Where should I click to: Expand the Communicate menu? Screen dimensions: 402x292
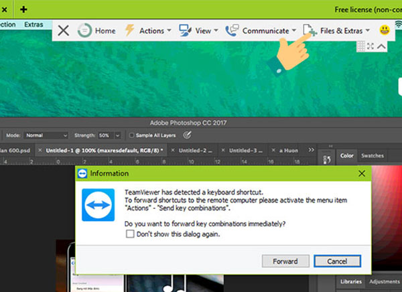[269, 31]
